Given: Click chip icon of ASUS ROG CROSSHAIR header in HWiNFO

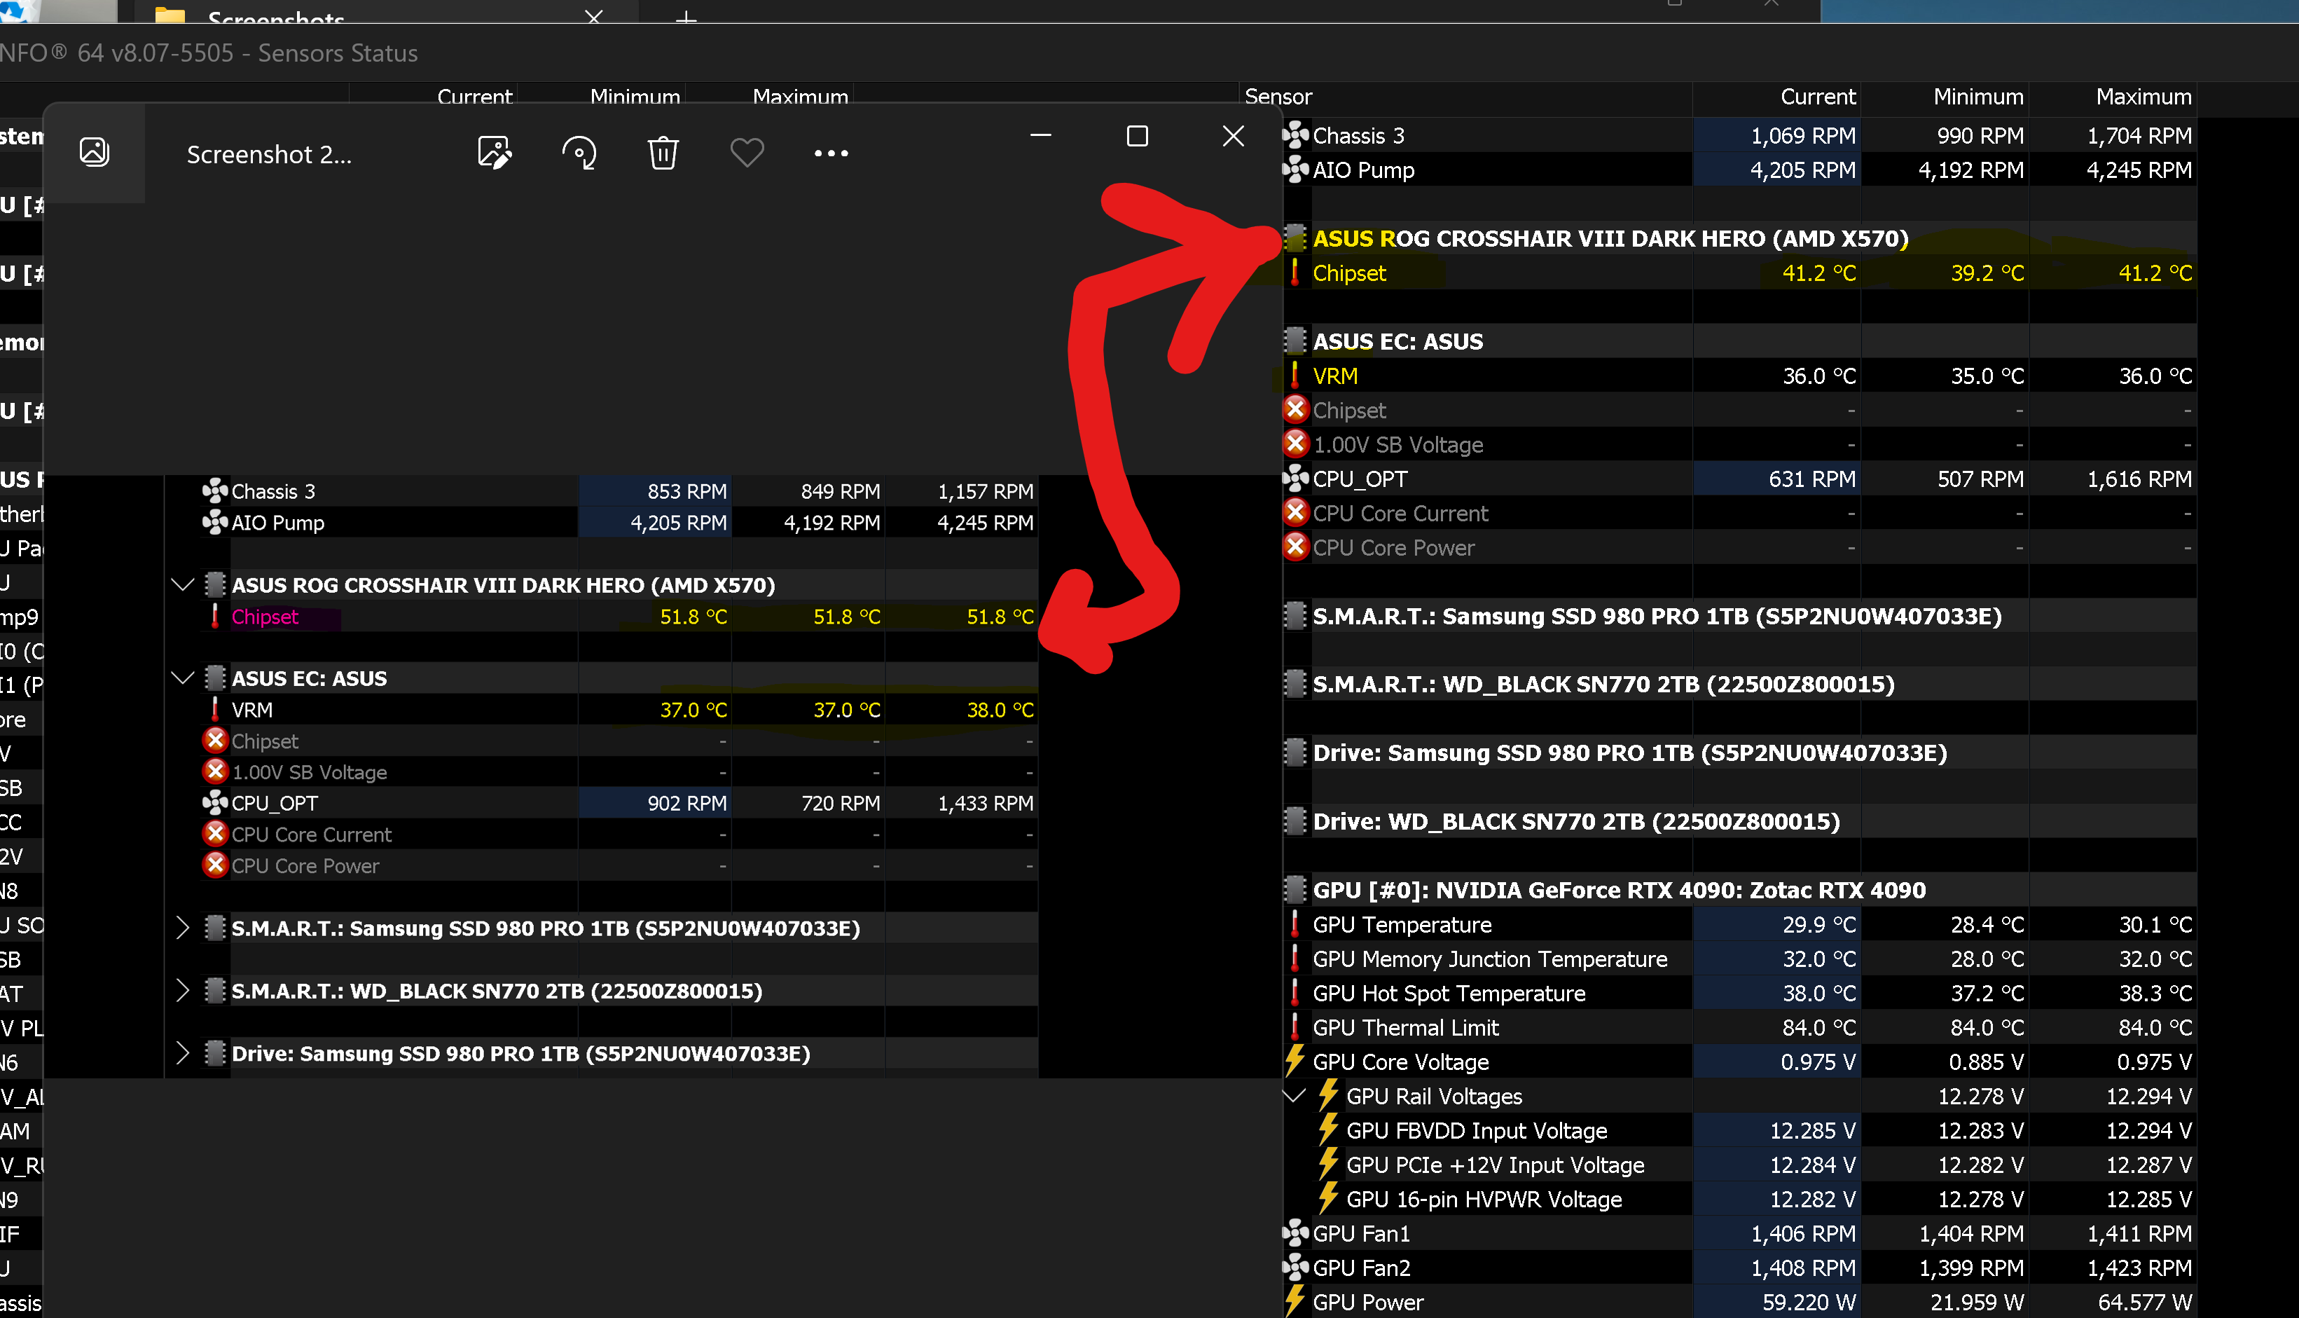Looking at the screenshot, I should [x=1296, y=238].
